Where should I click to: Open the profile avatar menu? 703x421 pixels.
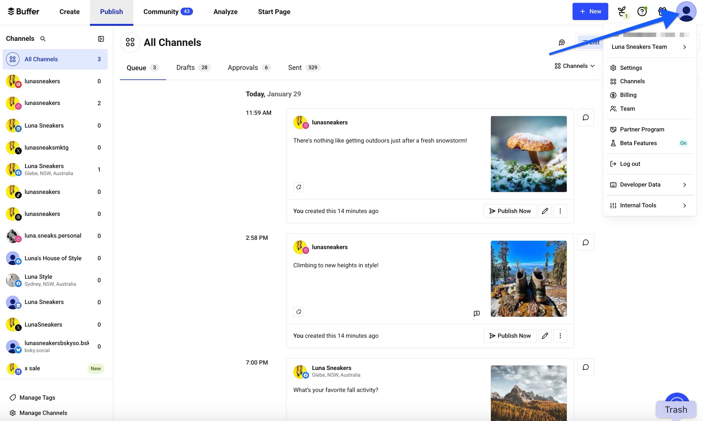click(686, 11)
